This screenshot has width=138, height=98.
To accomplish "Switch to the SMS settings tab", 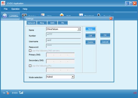I will (52, 23).
